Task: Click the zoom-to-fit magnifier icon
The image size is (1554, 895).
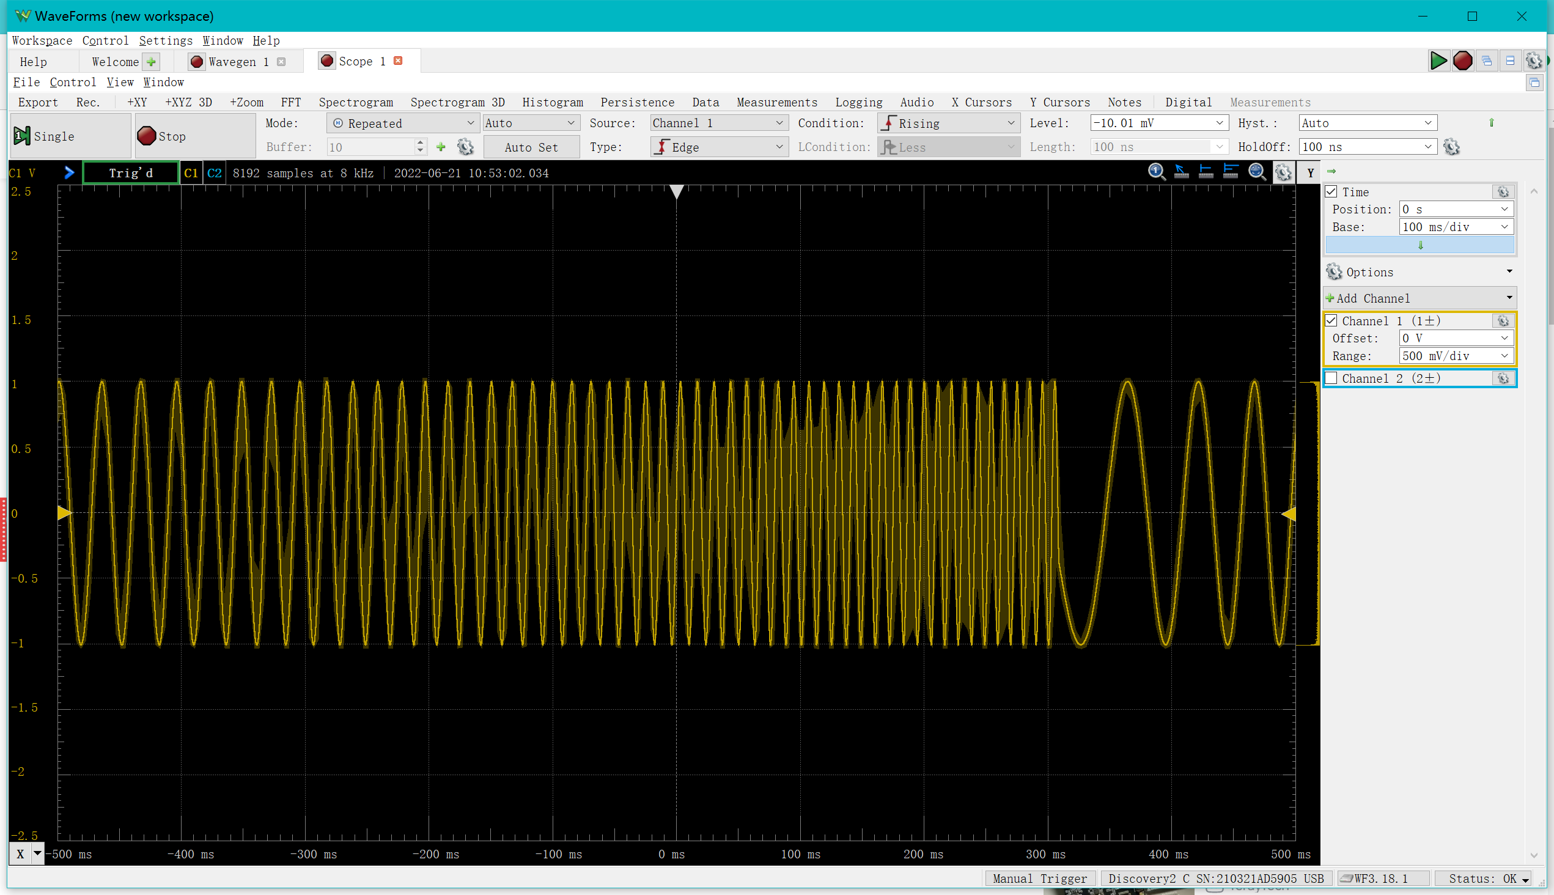Action: pyautogui.click(x=1257, y=172)
